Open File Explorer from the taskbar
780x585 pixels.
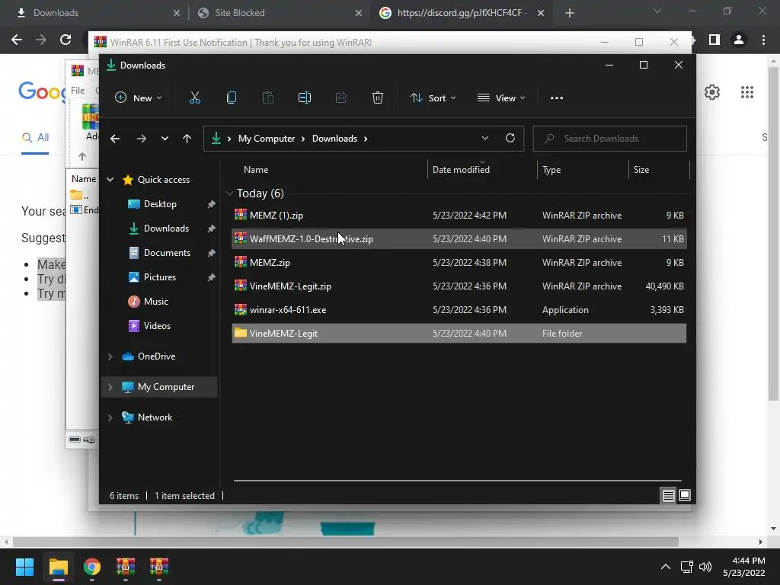pyautogui.click(x=58, y=567)
